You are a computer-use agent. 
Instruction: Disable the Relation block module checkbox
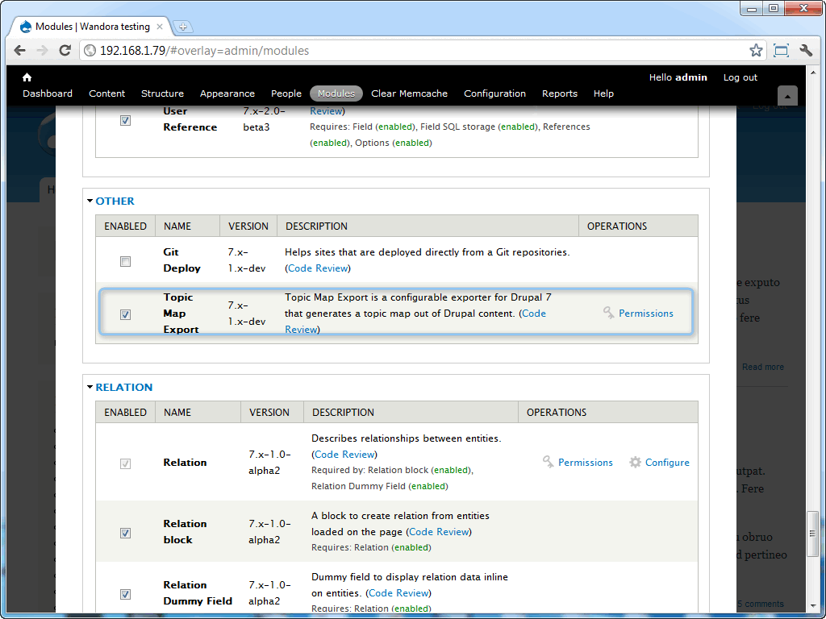(x=125, y=533)
